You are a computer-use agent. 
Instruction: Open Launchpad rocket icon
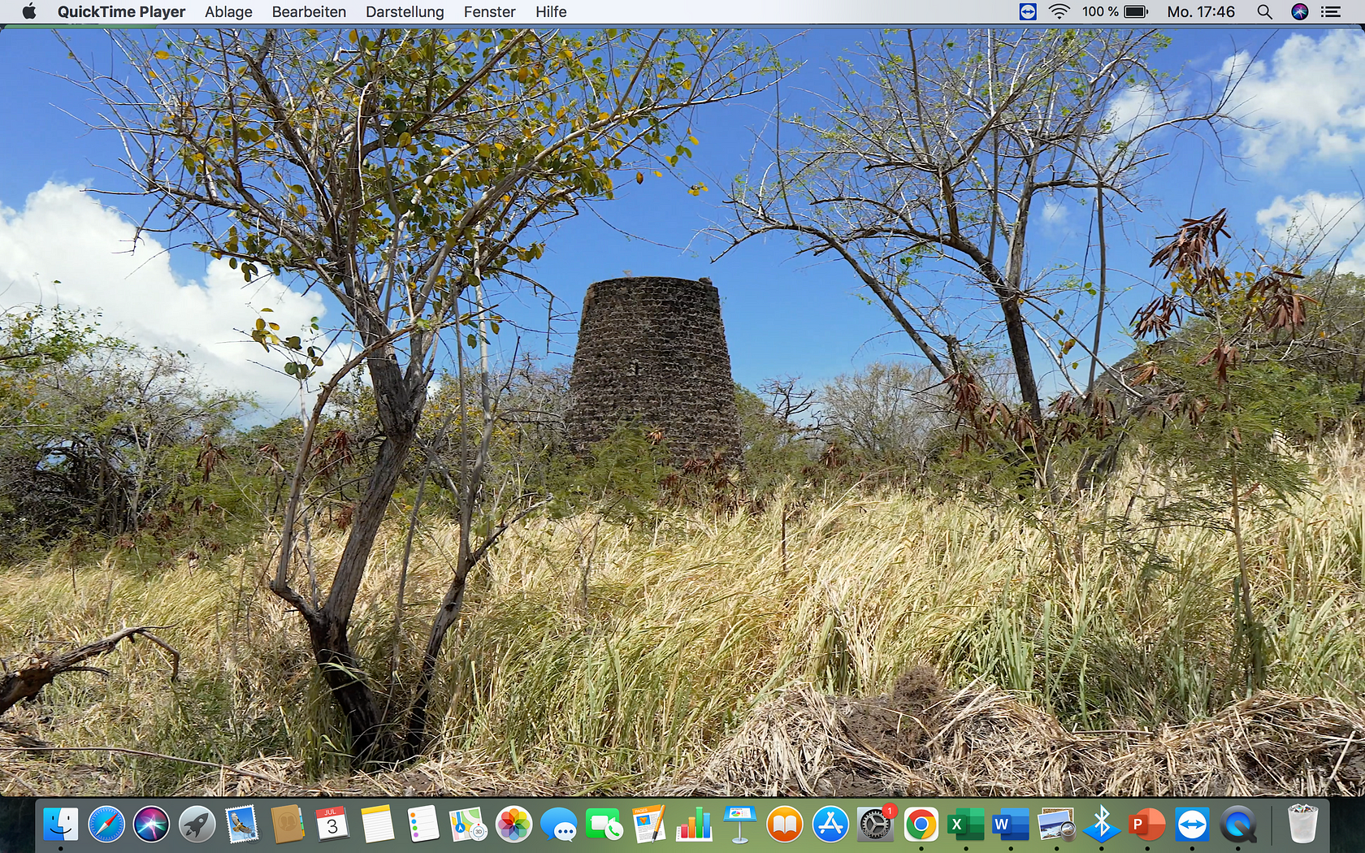pos(197,825)
